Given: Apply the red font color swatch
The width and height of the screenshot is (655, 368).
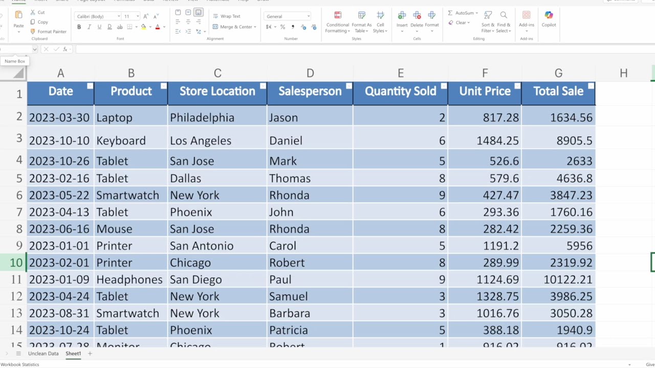Looking at the screenshot, I should tap(157, 27).
